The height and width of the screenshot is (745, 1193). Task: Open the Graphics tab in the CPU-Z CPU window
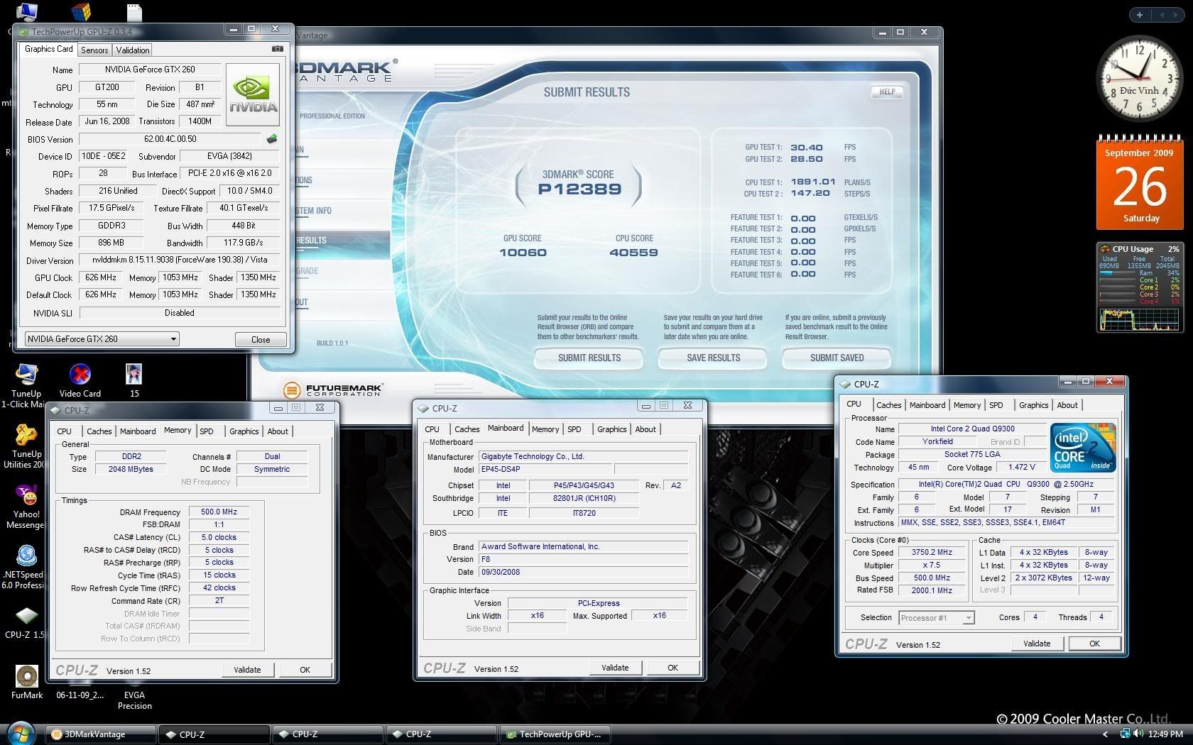coord(1033,405)
